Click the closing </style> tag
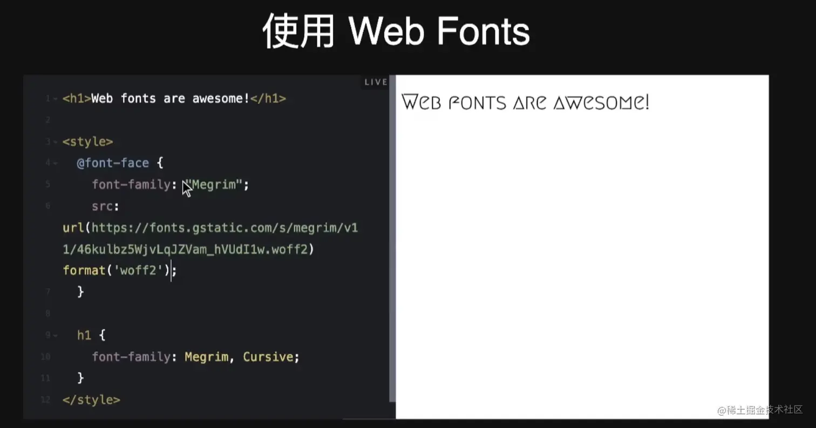 click(x=91, y=400)
